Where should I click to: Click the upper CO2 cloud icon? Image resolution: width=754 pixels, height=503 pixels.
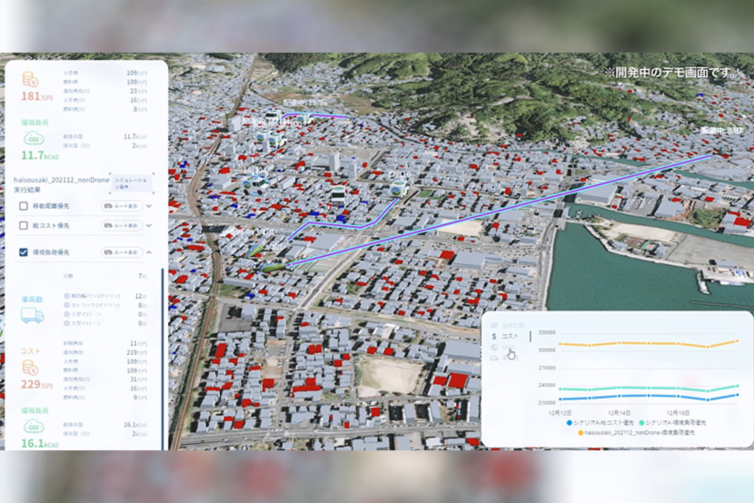(30, 139)
